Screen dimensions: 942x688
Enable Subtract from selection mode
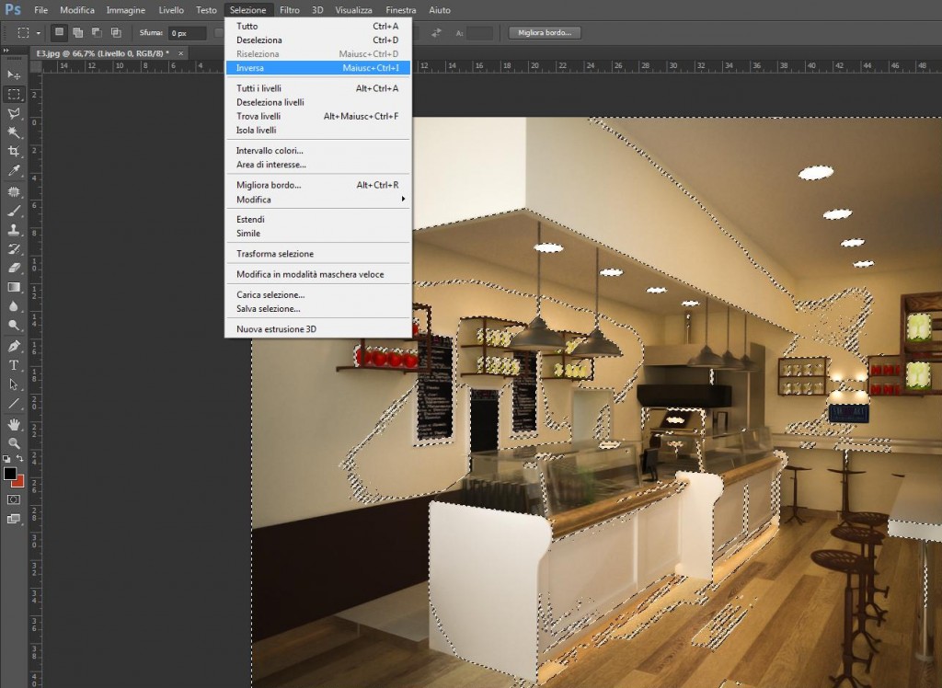(97, 32)
